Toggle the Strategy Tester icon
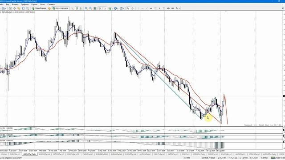The image size is (285, 160). (x=28, y=8)
